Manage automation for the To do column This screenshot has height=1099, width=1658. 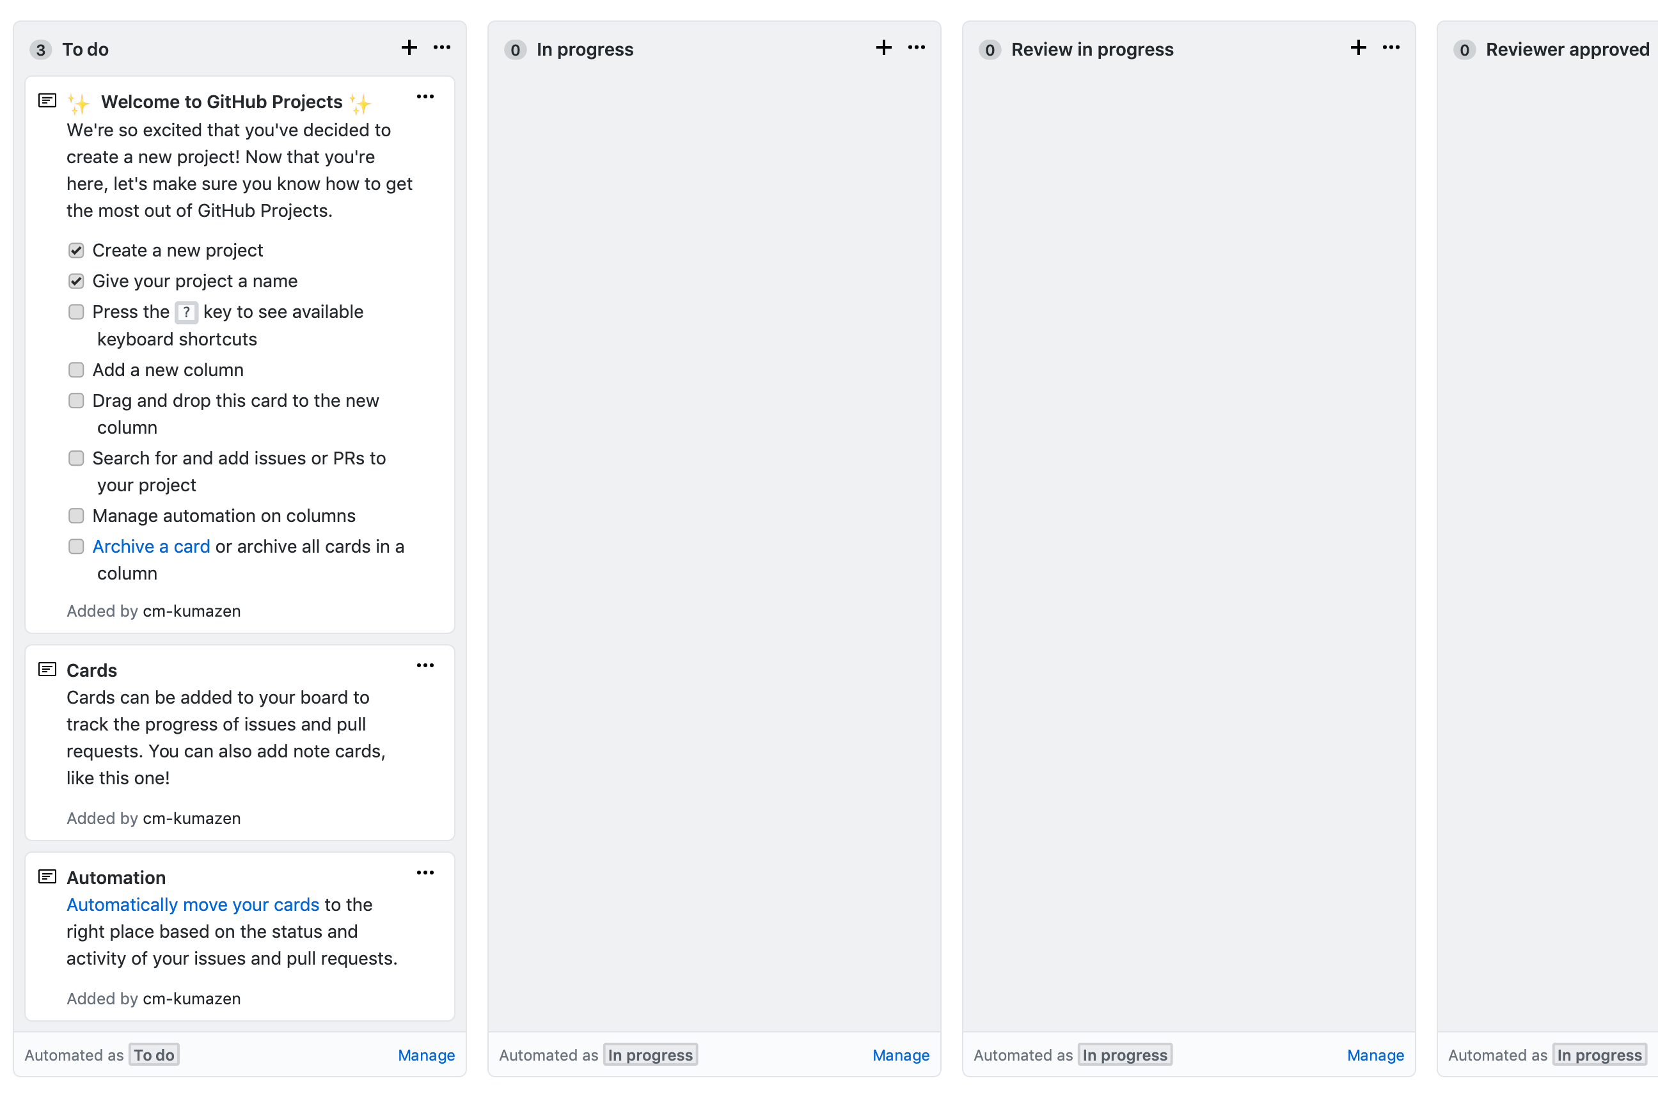click(426, 1055)
